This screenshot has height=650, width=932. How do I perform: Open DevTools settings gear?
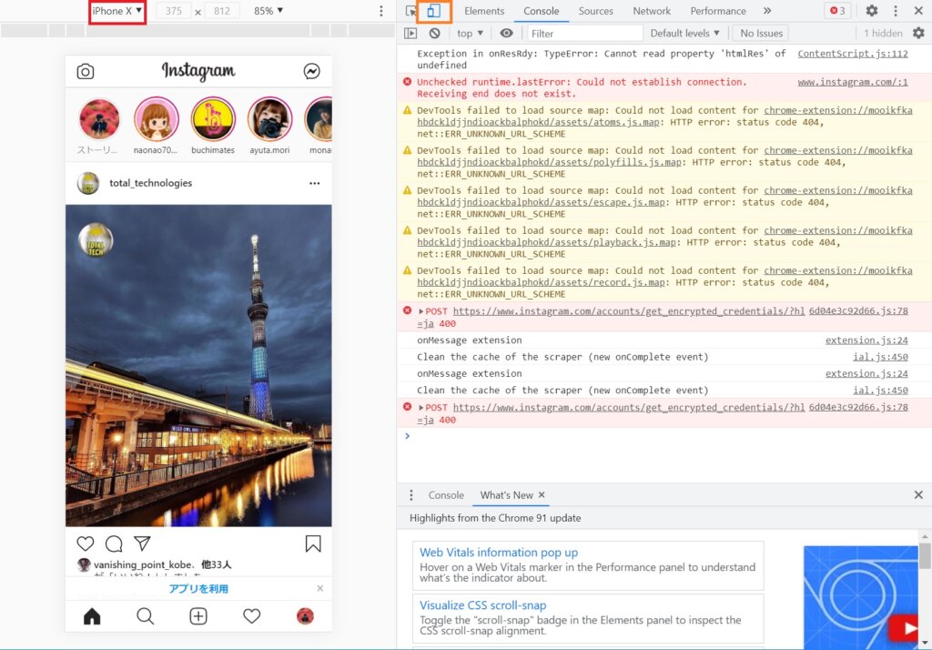pyautogui.click(x=871, y=11)
